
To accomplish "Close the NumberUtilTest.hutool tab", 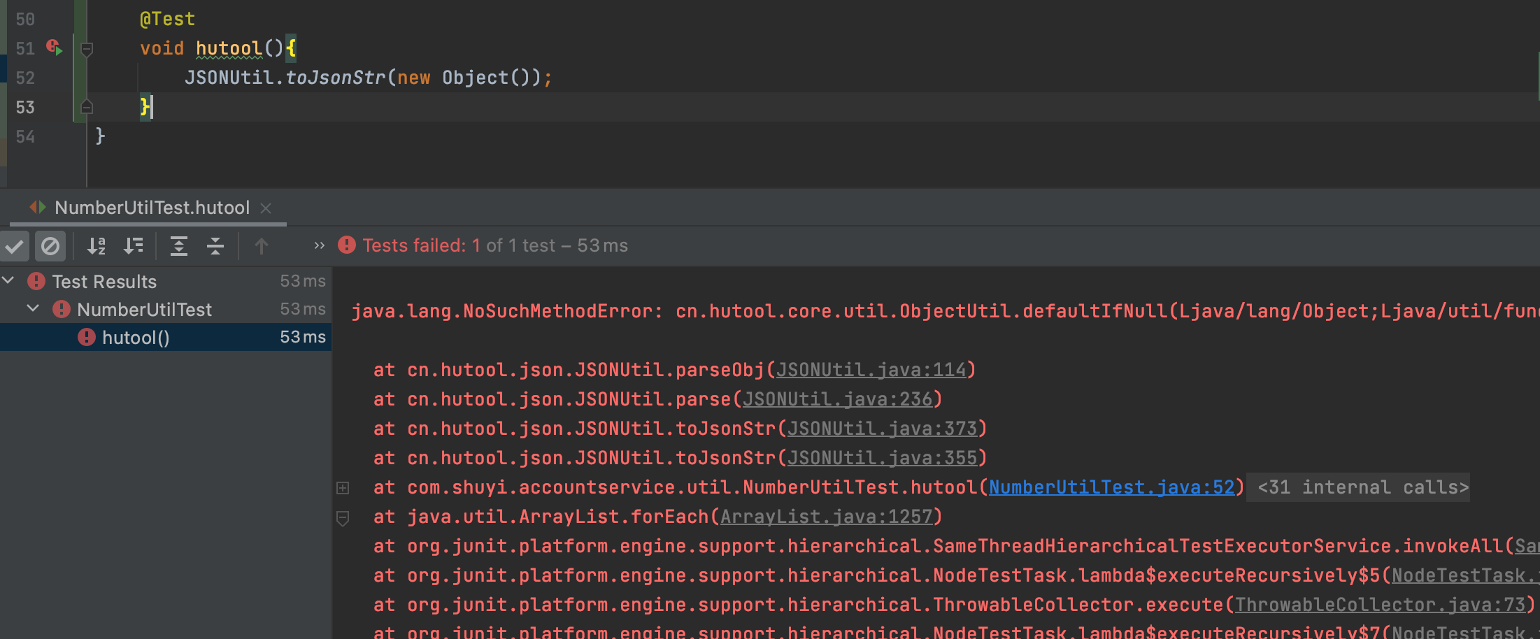I will pos(265,208).
